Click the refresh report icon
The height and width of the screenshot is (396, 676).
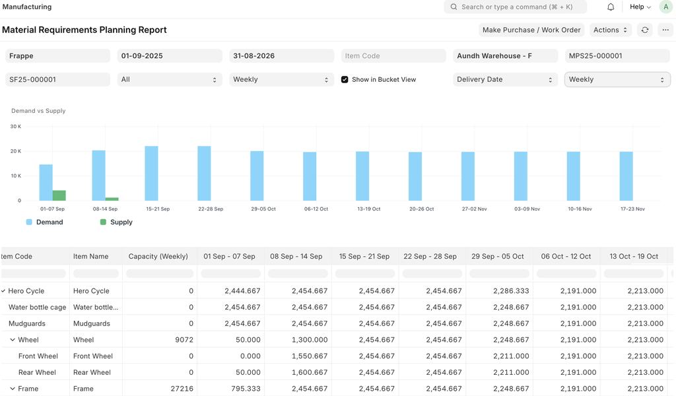tap(645, 30)
